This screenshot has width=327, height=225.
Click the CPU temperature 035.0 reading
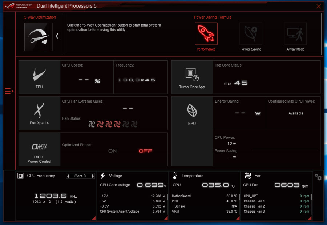pyautogui.click(x=218, y=185)
